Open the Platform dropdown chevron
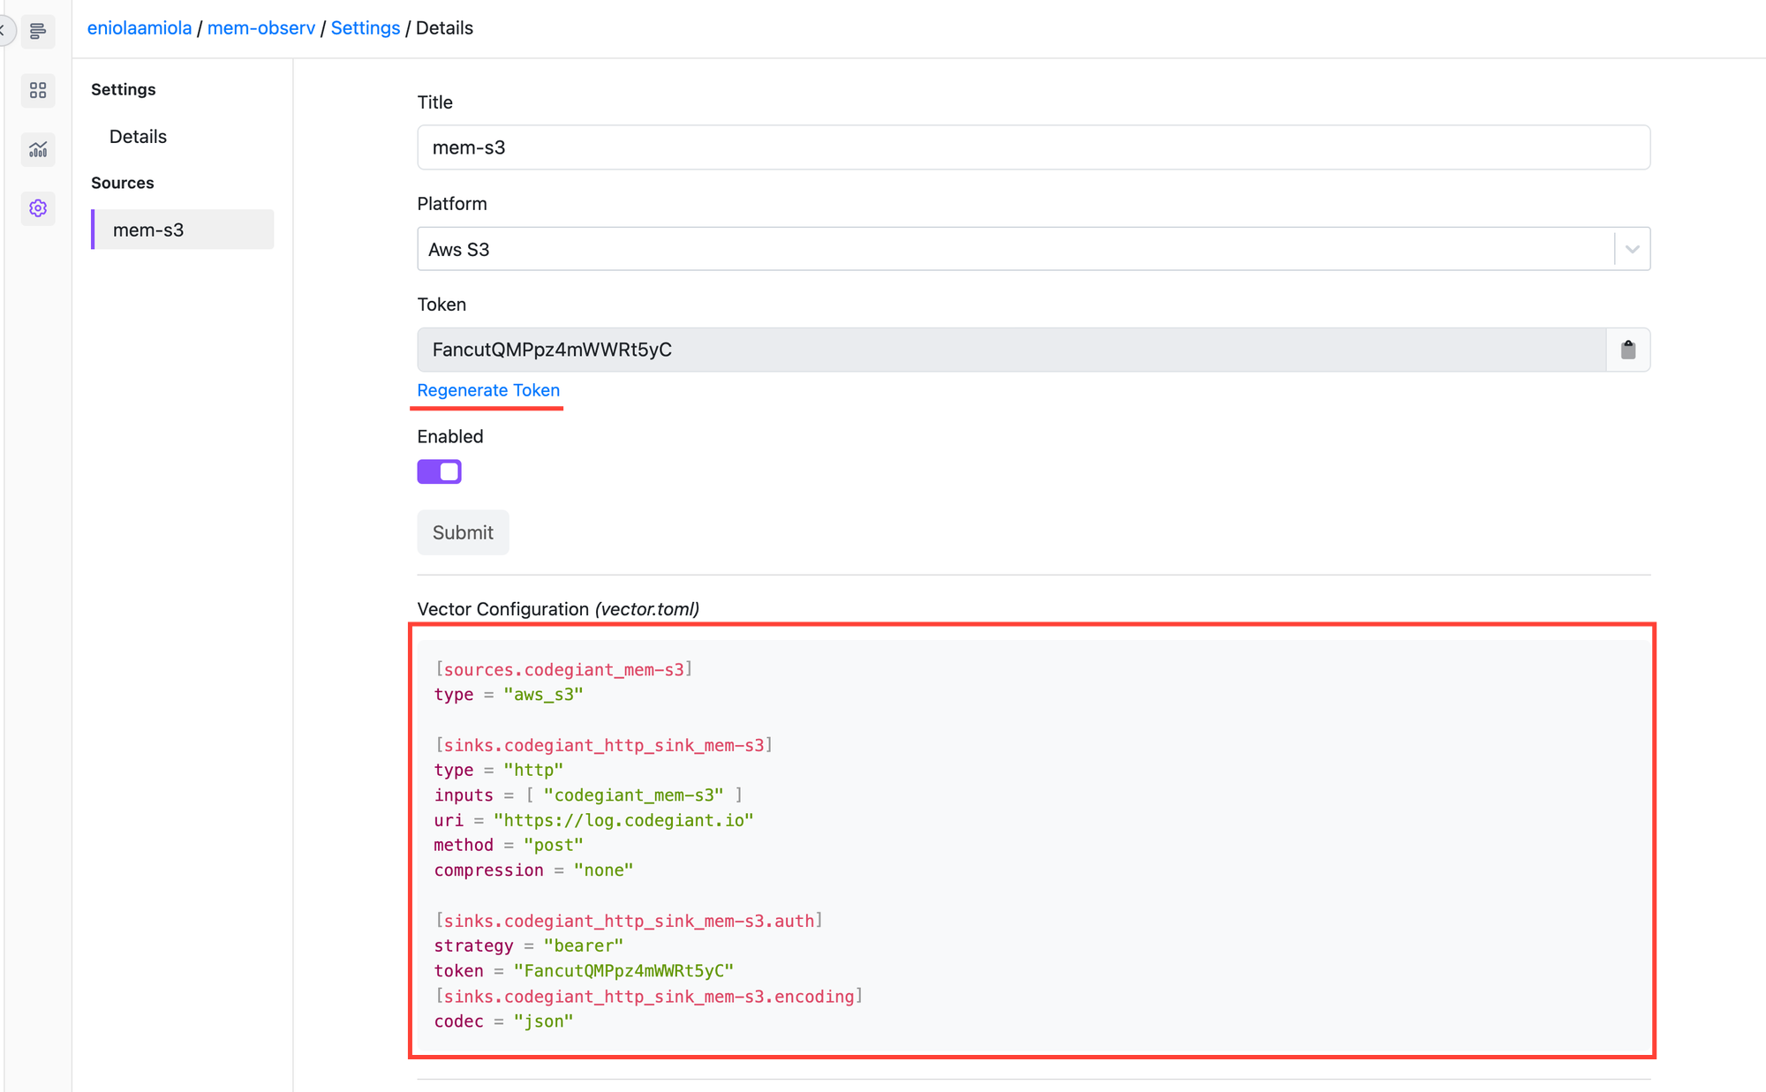 [1630, 249]
